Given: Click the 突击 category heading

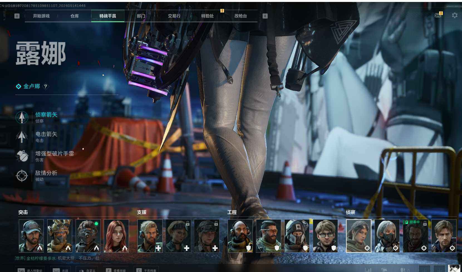Looking at the screenshot, I should (x=23, y=212).
